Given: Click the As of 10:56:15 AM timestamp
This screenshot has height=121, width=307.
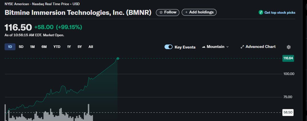Looking at the screenshot, I should point(34,35).
